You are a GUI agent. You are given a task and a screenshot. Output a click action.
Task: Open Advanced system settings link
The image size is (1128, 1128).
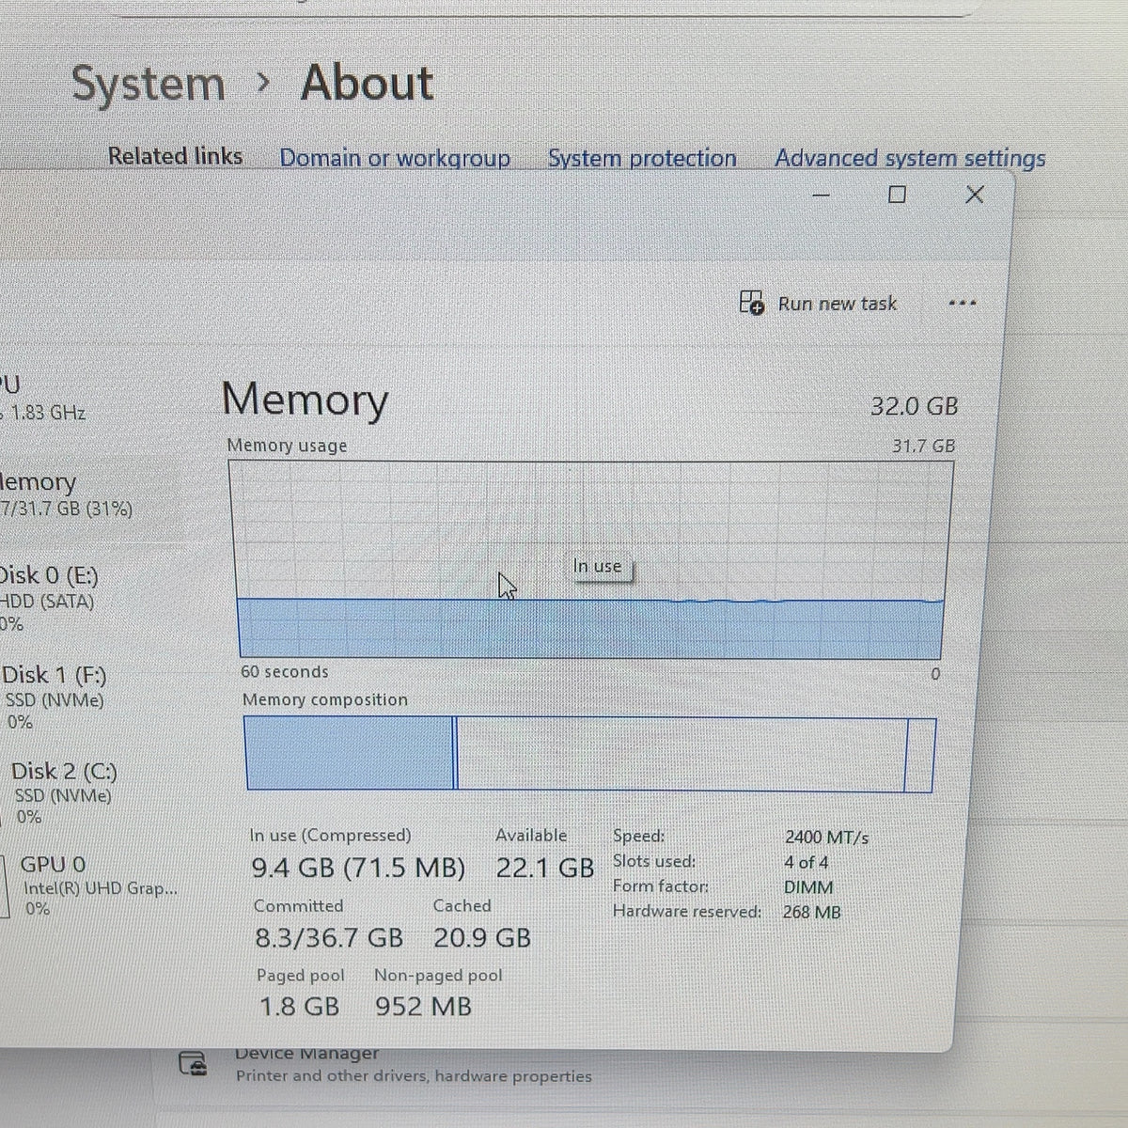(x=910, y=158)
